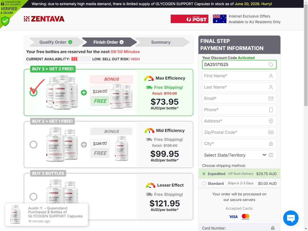
Task: Click the person icon in First Name field
Action: 271,76
